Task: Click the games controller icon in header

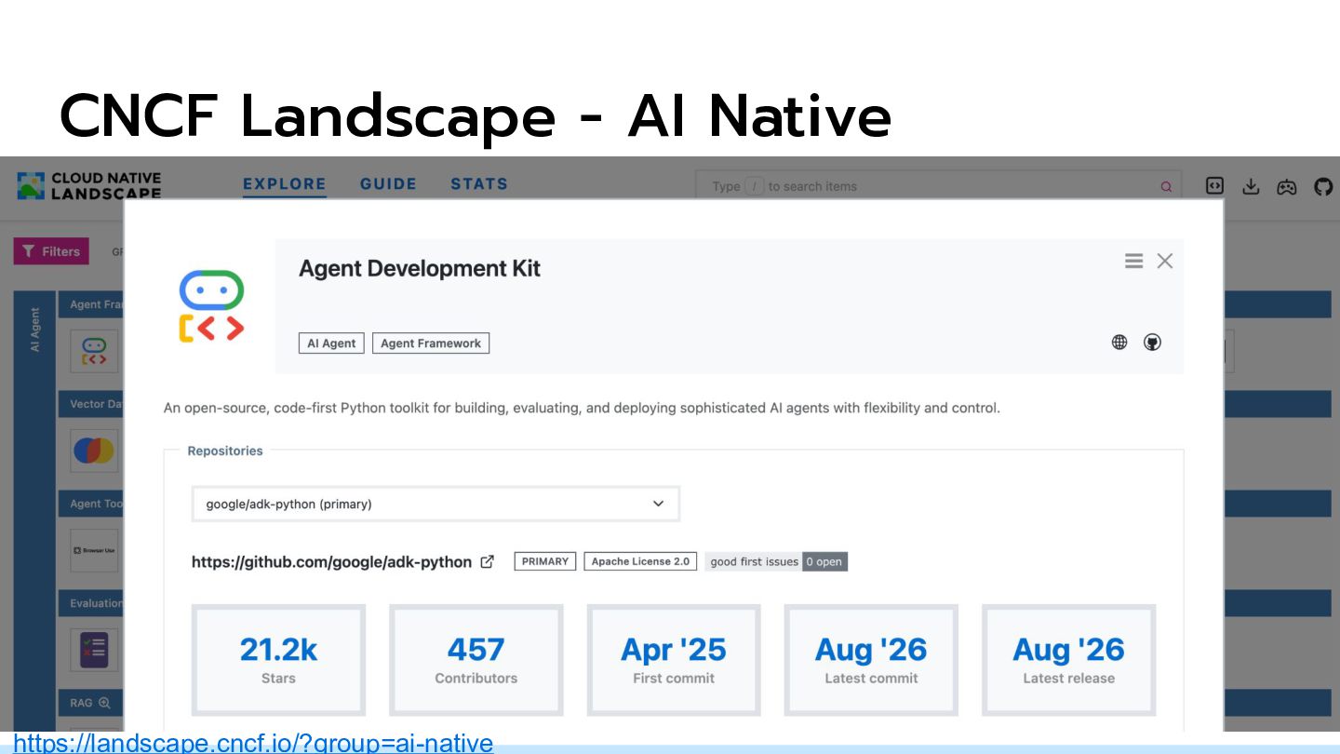Action: click(x=1286, y=186)
